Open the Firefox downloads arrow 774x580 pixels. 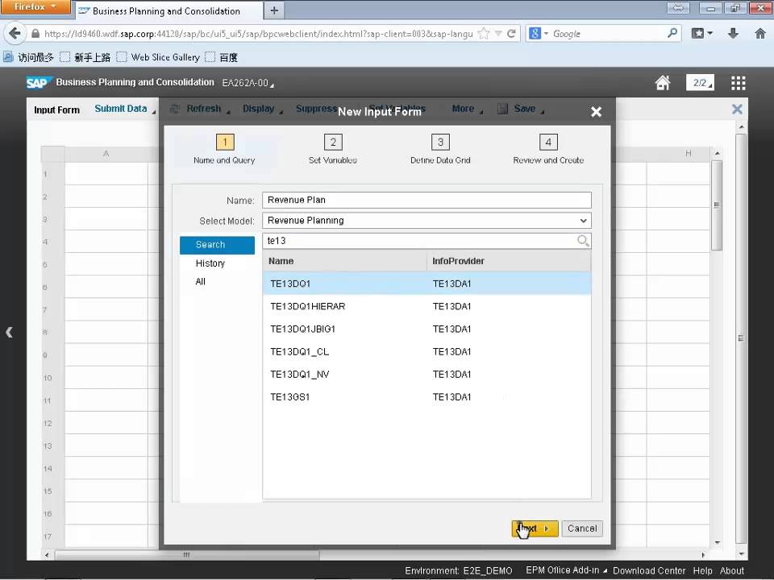(733, 34)
